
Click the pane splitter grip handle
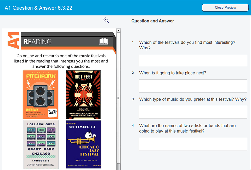tap(118, 98)
